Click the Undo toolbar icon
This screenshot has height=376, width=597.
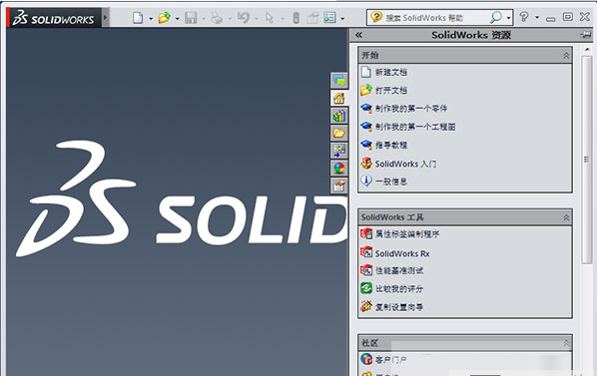click(x=244, y=18)
